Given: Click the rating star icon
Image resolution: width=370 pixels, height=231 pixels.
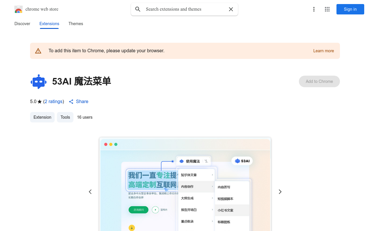Looking at the screenshot, I should pos(40,102).
